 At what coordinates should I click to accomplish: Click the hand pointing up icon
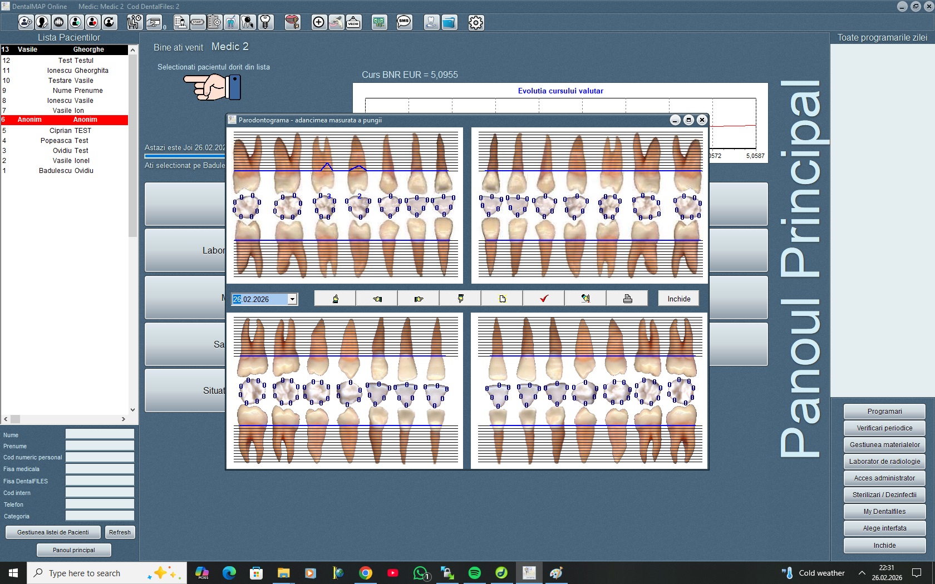(x=335, y=299)
